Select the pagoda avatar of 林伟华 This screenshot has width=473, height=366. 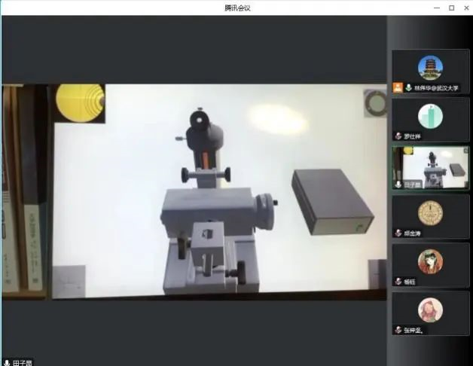(430, 67)
